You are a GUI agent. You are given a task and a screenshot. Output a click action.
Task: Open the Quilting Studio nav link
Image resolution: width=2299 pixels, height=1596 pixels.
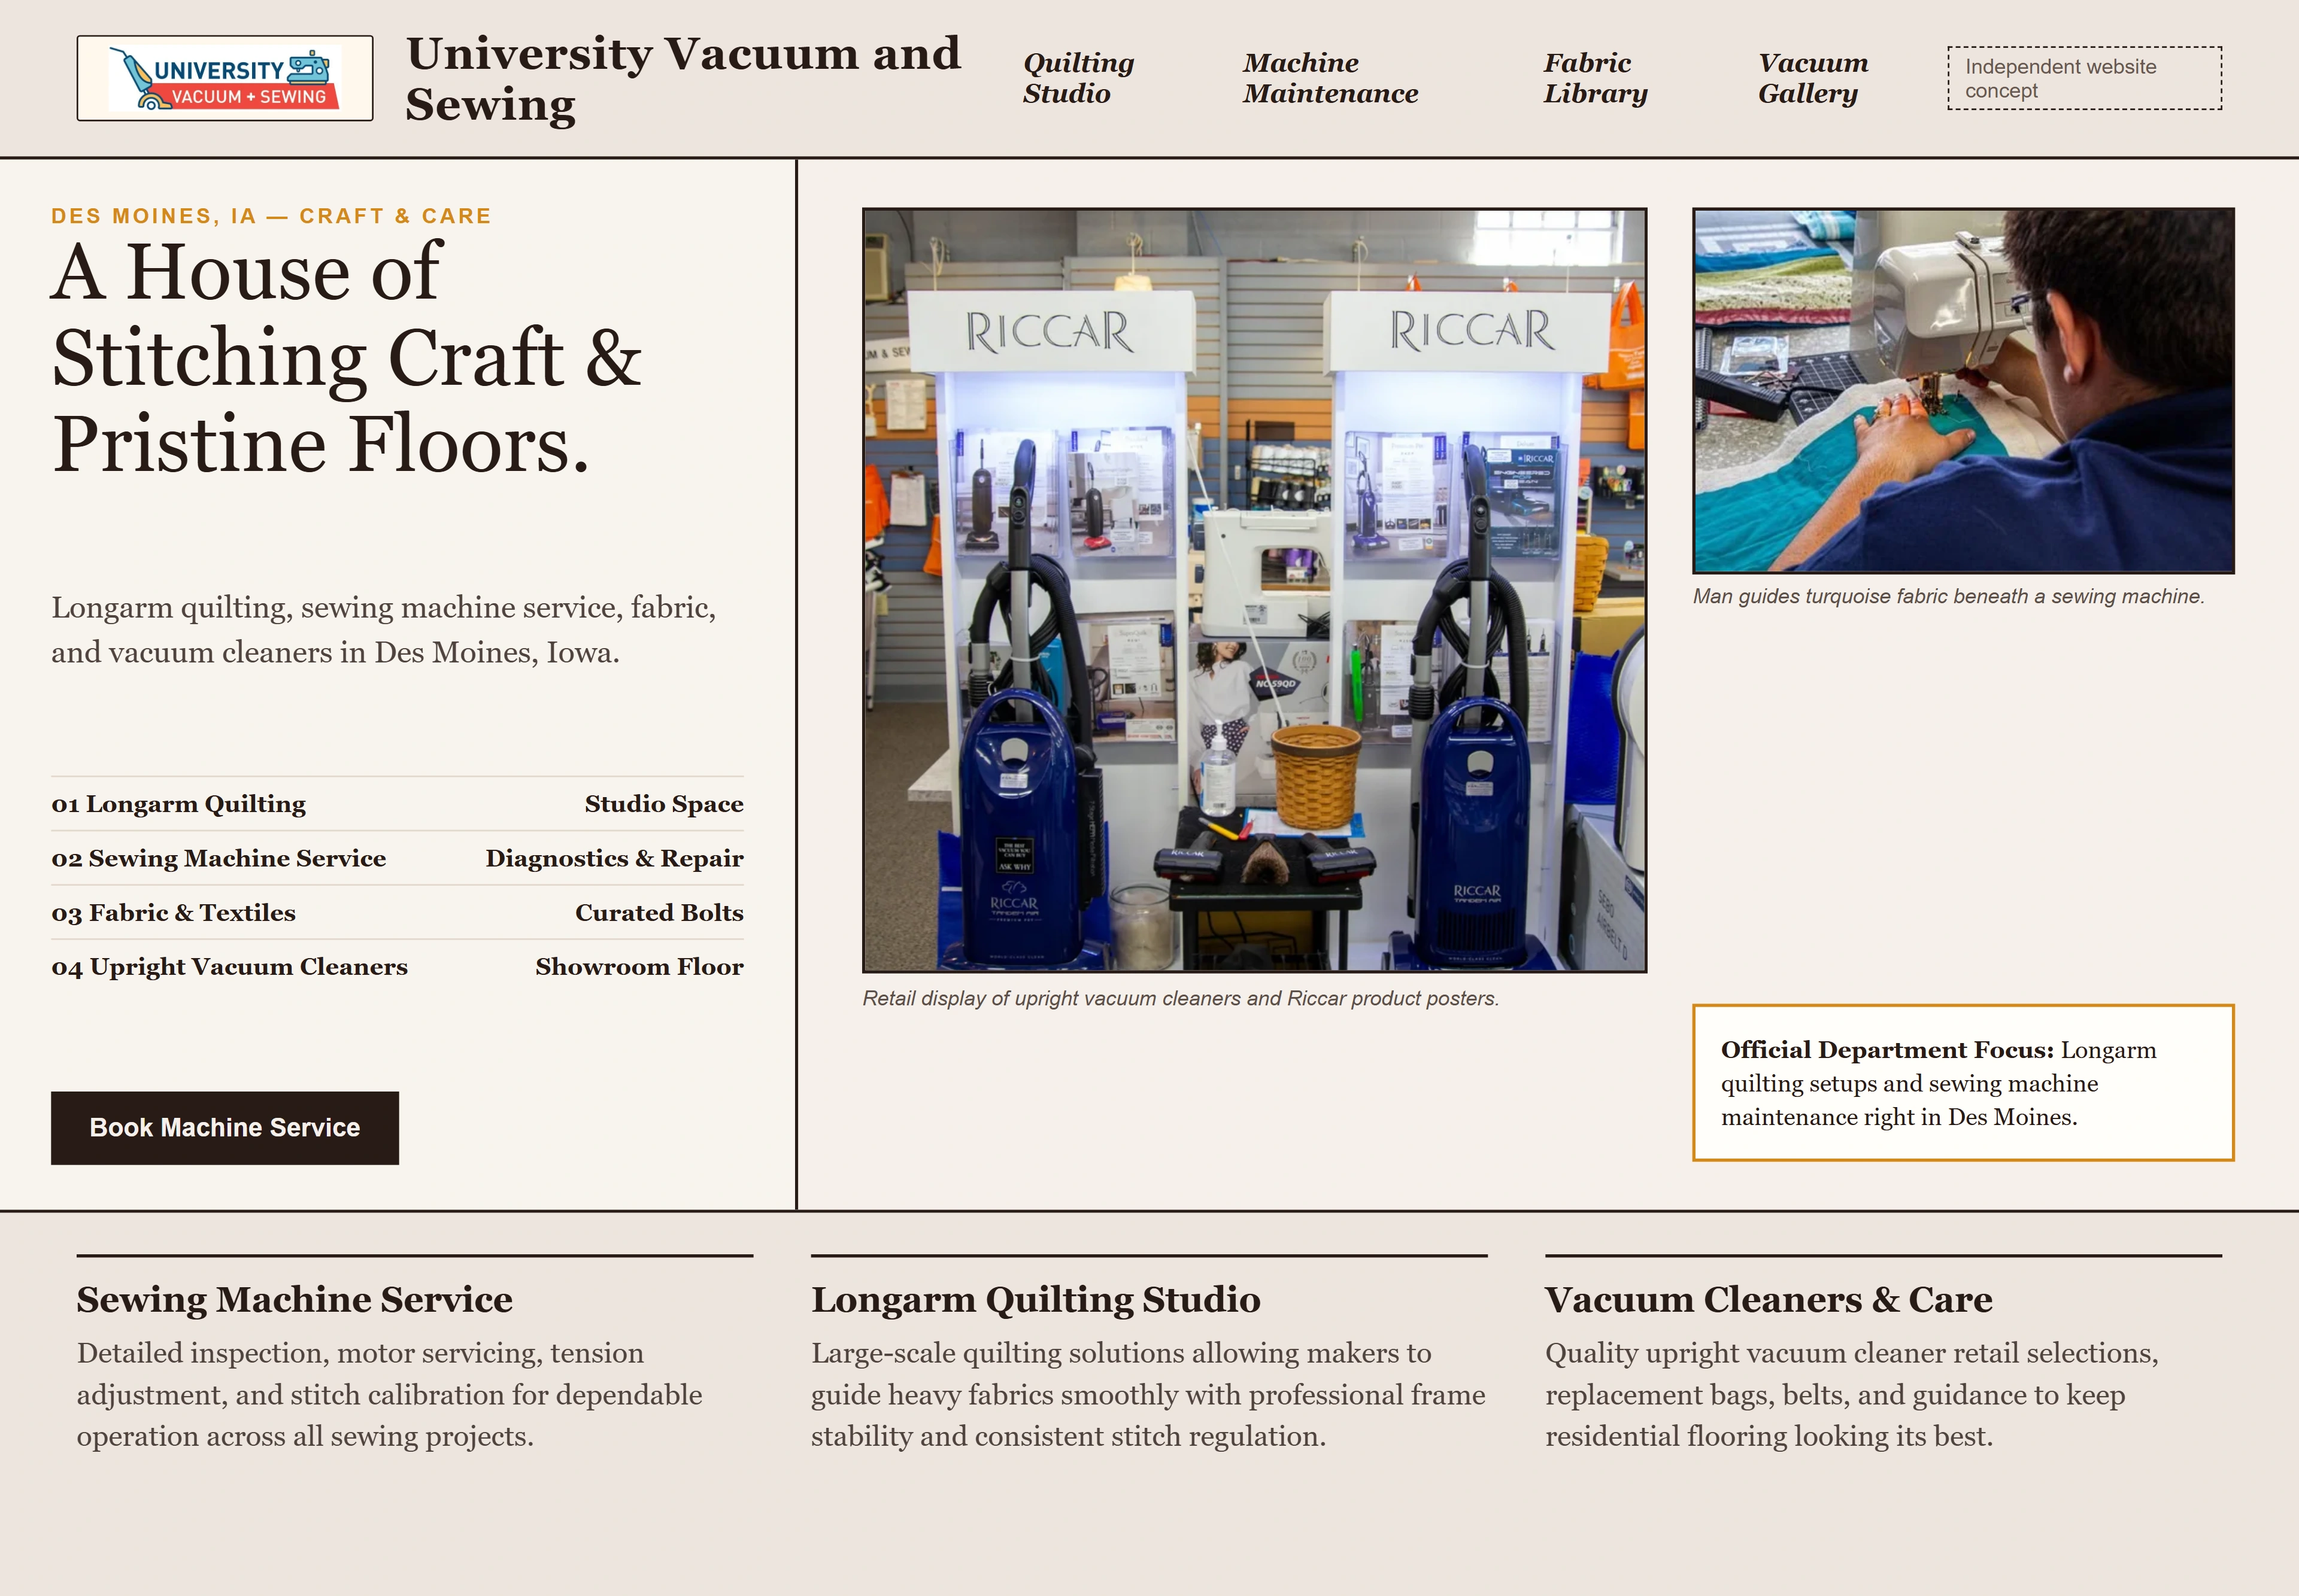point(1078,78)
